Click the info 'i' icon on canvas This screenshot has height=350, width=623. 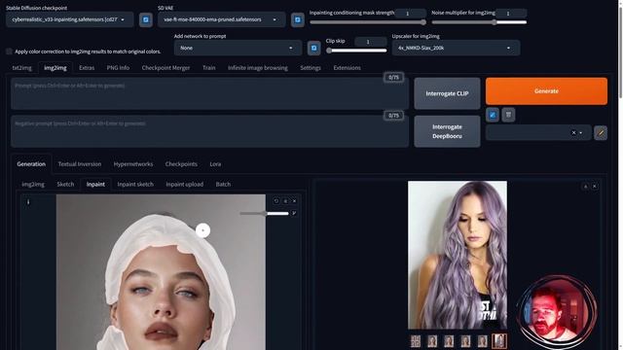(28, 202)
